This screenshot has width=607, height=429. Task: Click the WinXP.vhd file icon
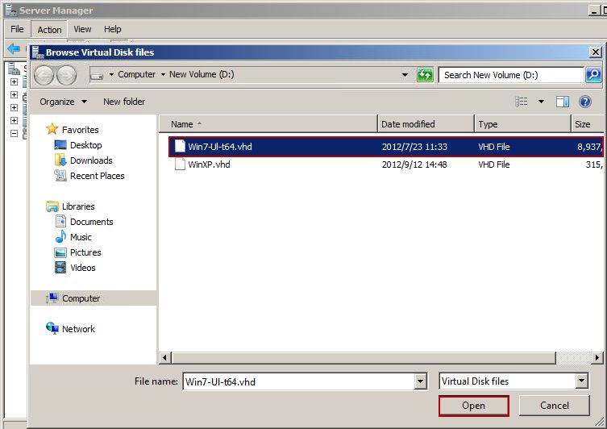tap(180, 165)
